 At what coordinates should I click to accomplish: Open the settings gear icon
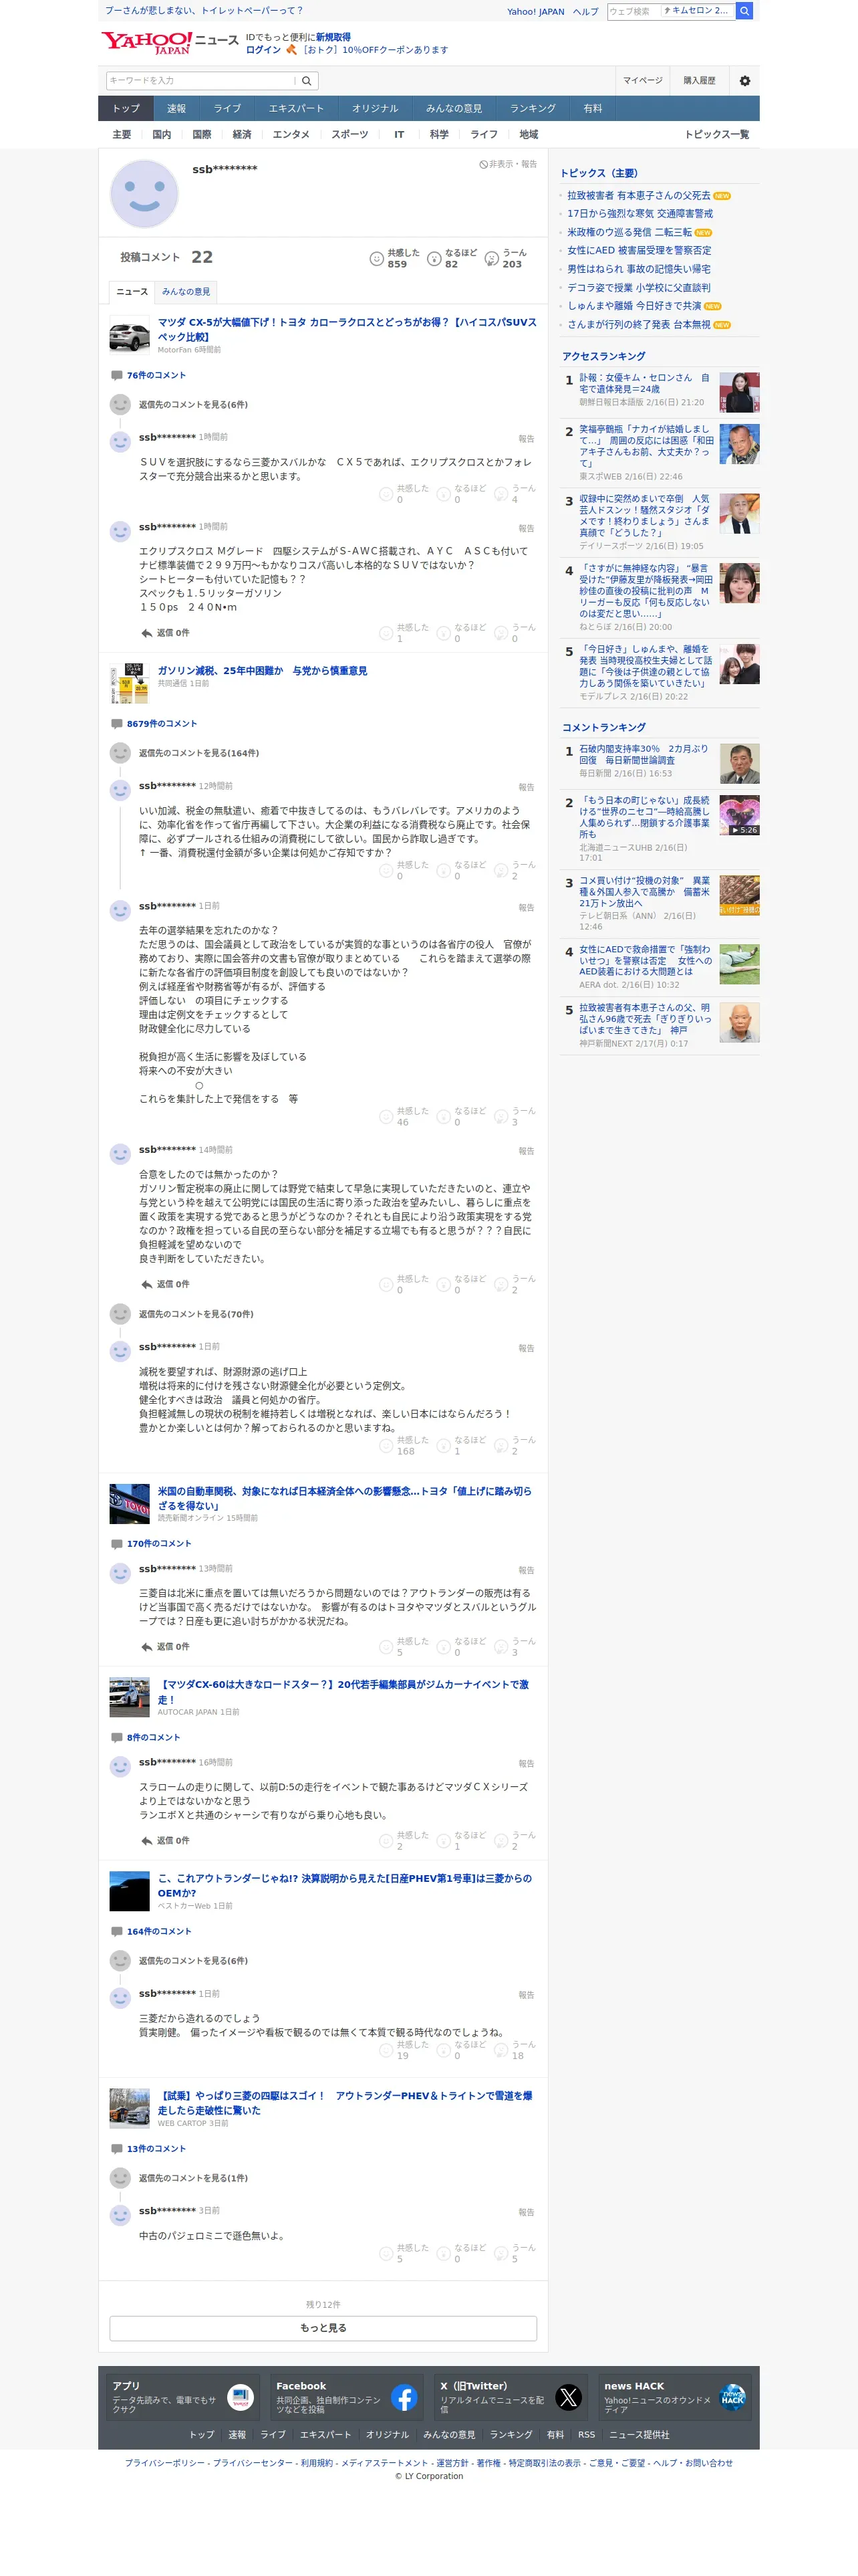click(x=745, y=81)
